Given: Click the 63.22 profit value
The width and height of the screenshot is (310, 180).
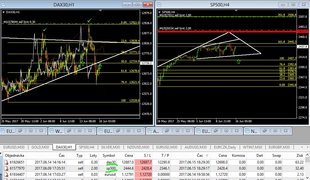Looking at the screenshot, I should (x=299, y=162).
